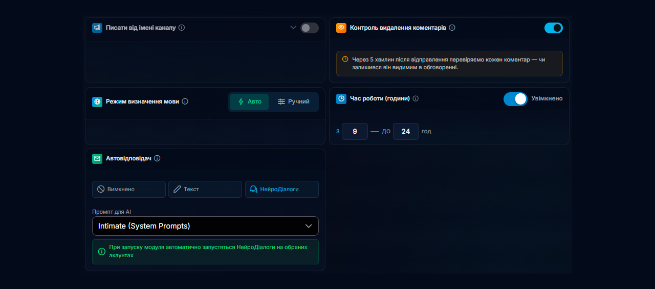Click the lightning bolt icon in Авто
The height and width of the screenshot is (289, 655).
pyautogui.click(x=241, y=101)
